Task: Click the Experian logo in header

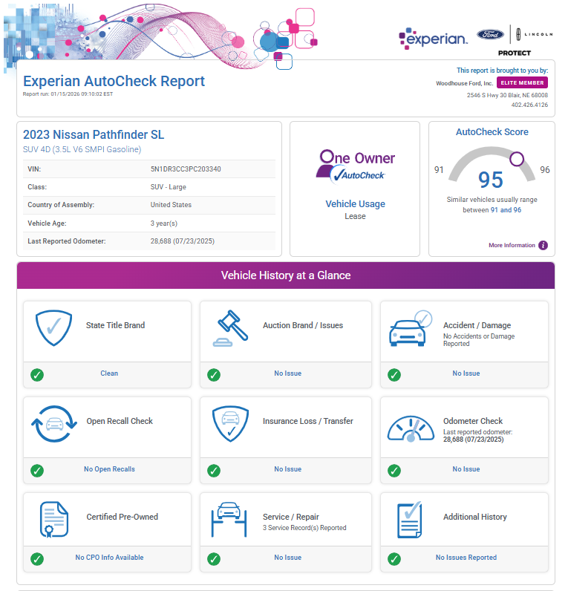Action: pyautogui.click(x=433, y=38)
